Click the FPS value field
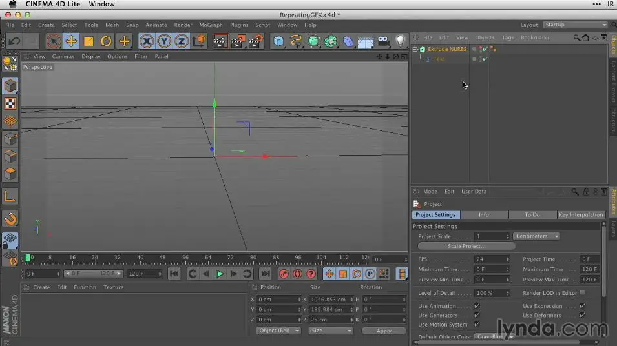 (x=490, y=259)
